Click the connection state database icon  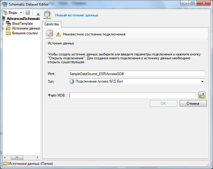(50, 34)
